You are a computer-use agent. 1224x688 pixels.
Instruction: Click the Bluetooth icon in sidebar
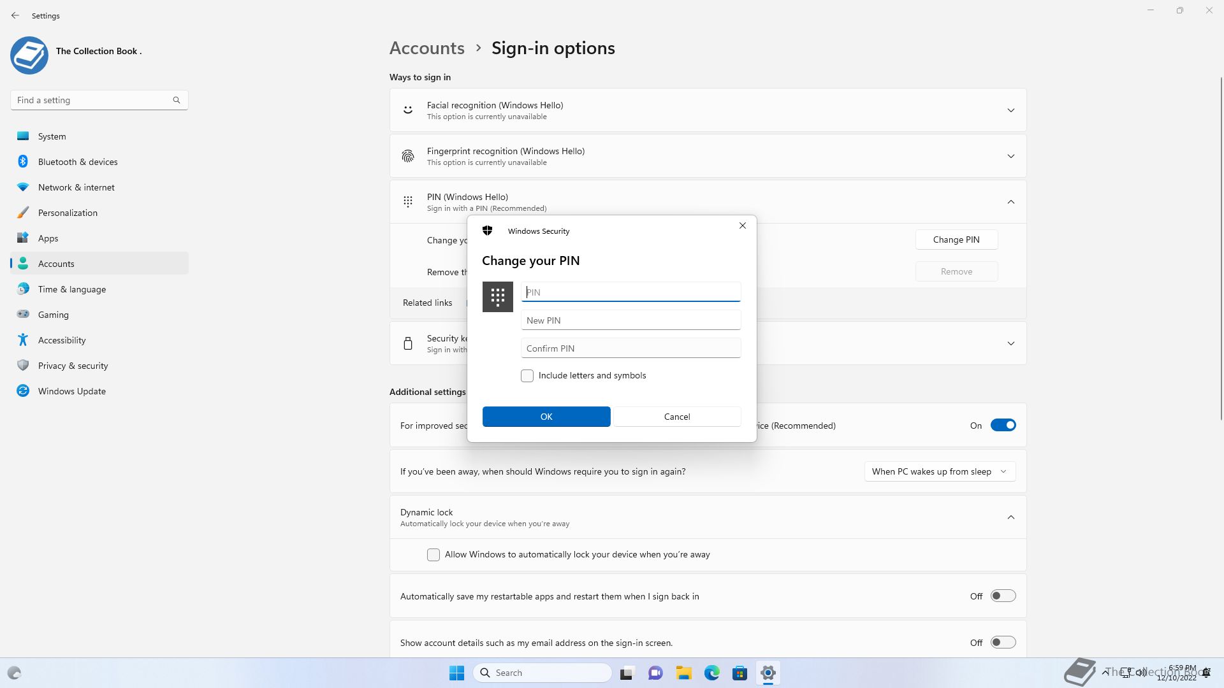(x=23, y=162)
